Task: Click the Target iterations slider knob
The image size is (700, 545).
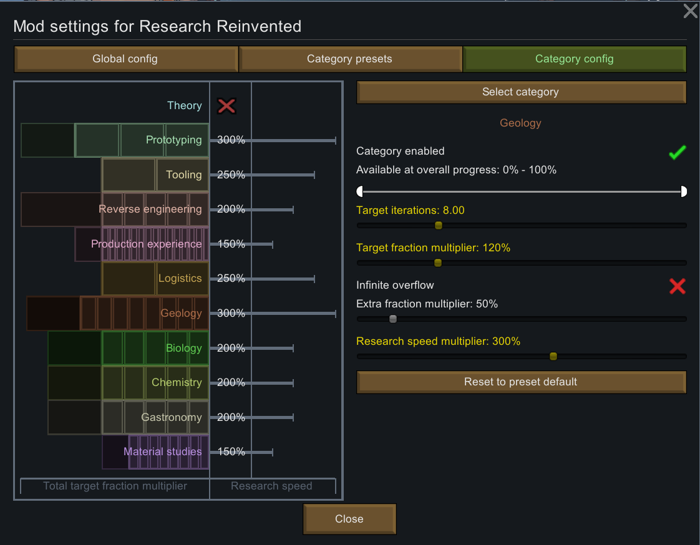Action: (439, 225)
